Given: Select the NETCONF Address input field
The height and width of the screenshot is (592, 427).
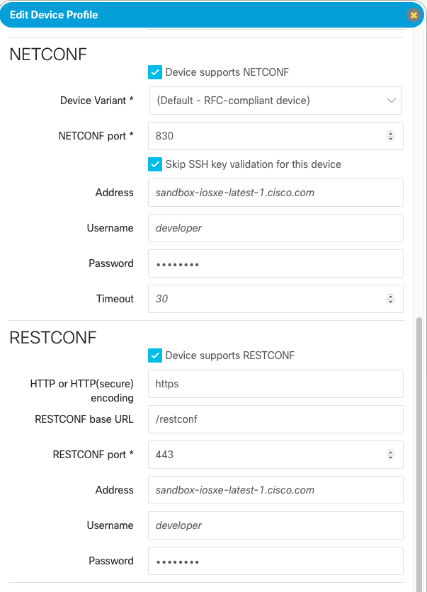Looking at the screenshot, I should [x=275, y=193].
